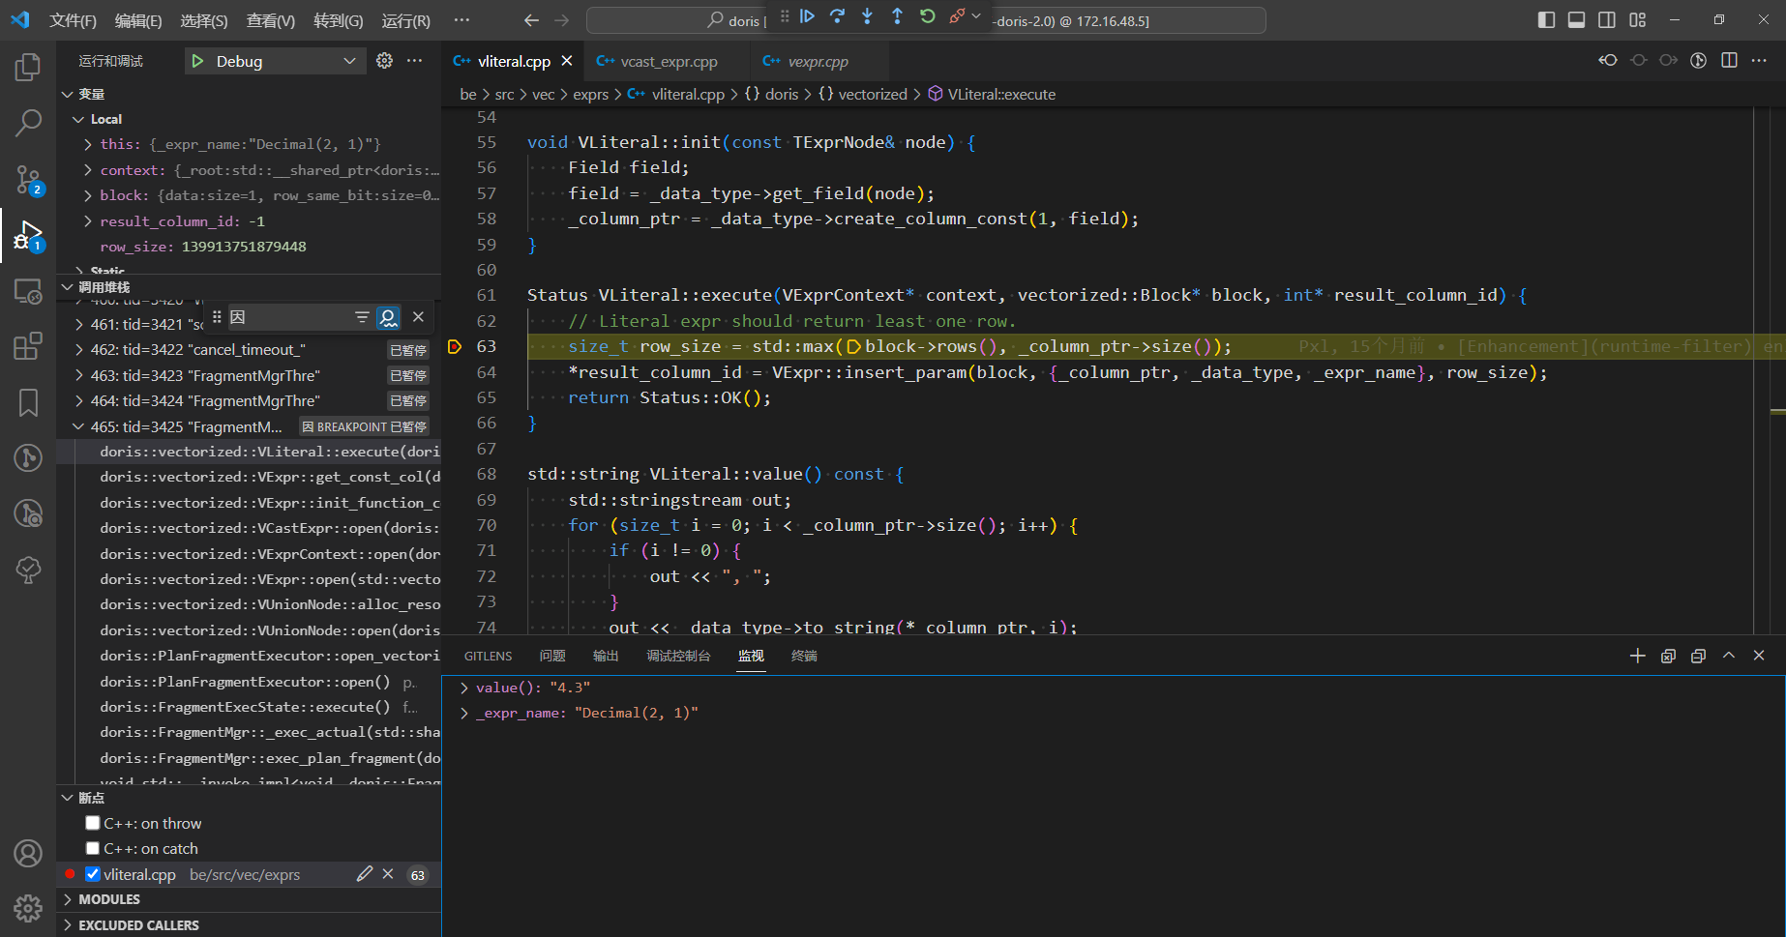Image resolution: width=1786 pixels, height=937 pixels.
Task: Click the Split Editor Right icon
Action: pos(1729,61)
